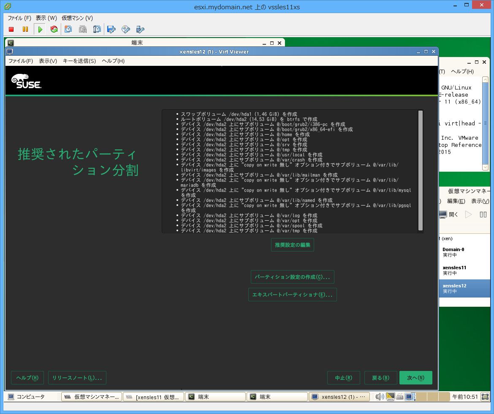494x414 pixels.
Task: Click the red power off (stop) icon
Action: tap(11, 29)
